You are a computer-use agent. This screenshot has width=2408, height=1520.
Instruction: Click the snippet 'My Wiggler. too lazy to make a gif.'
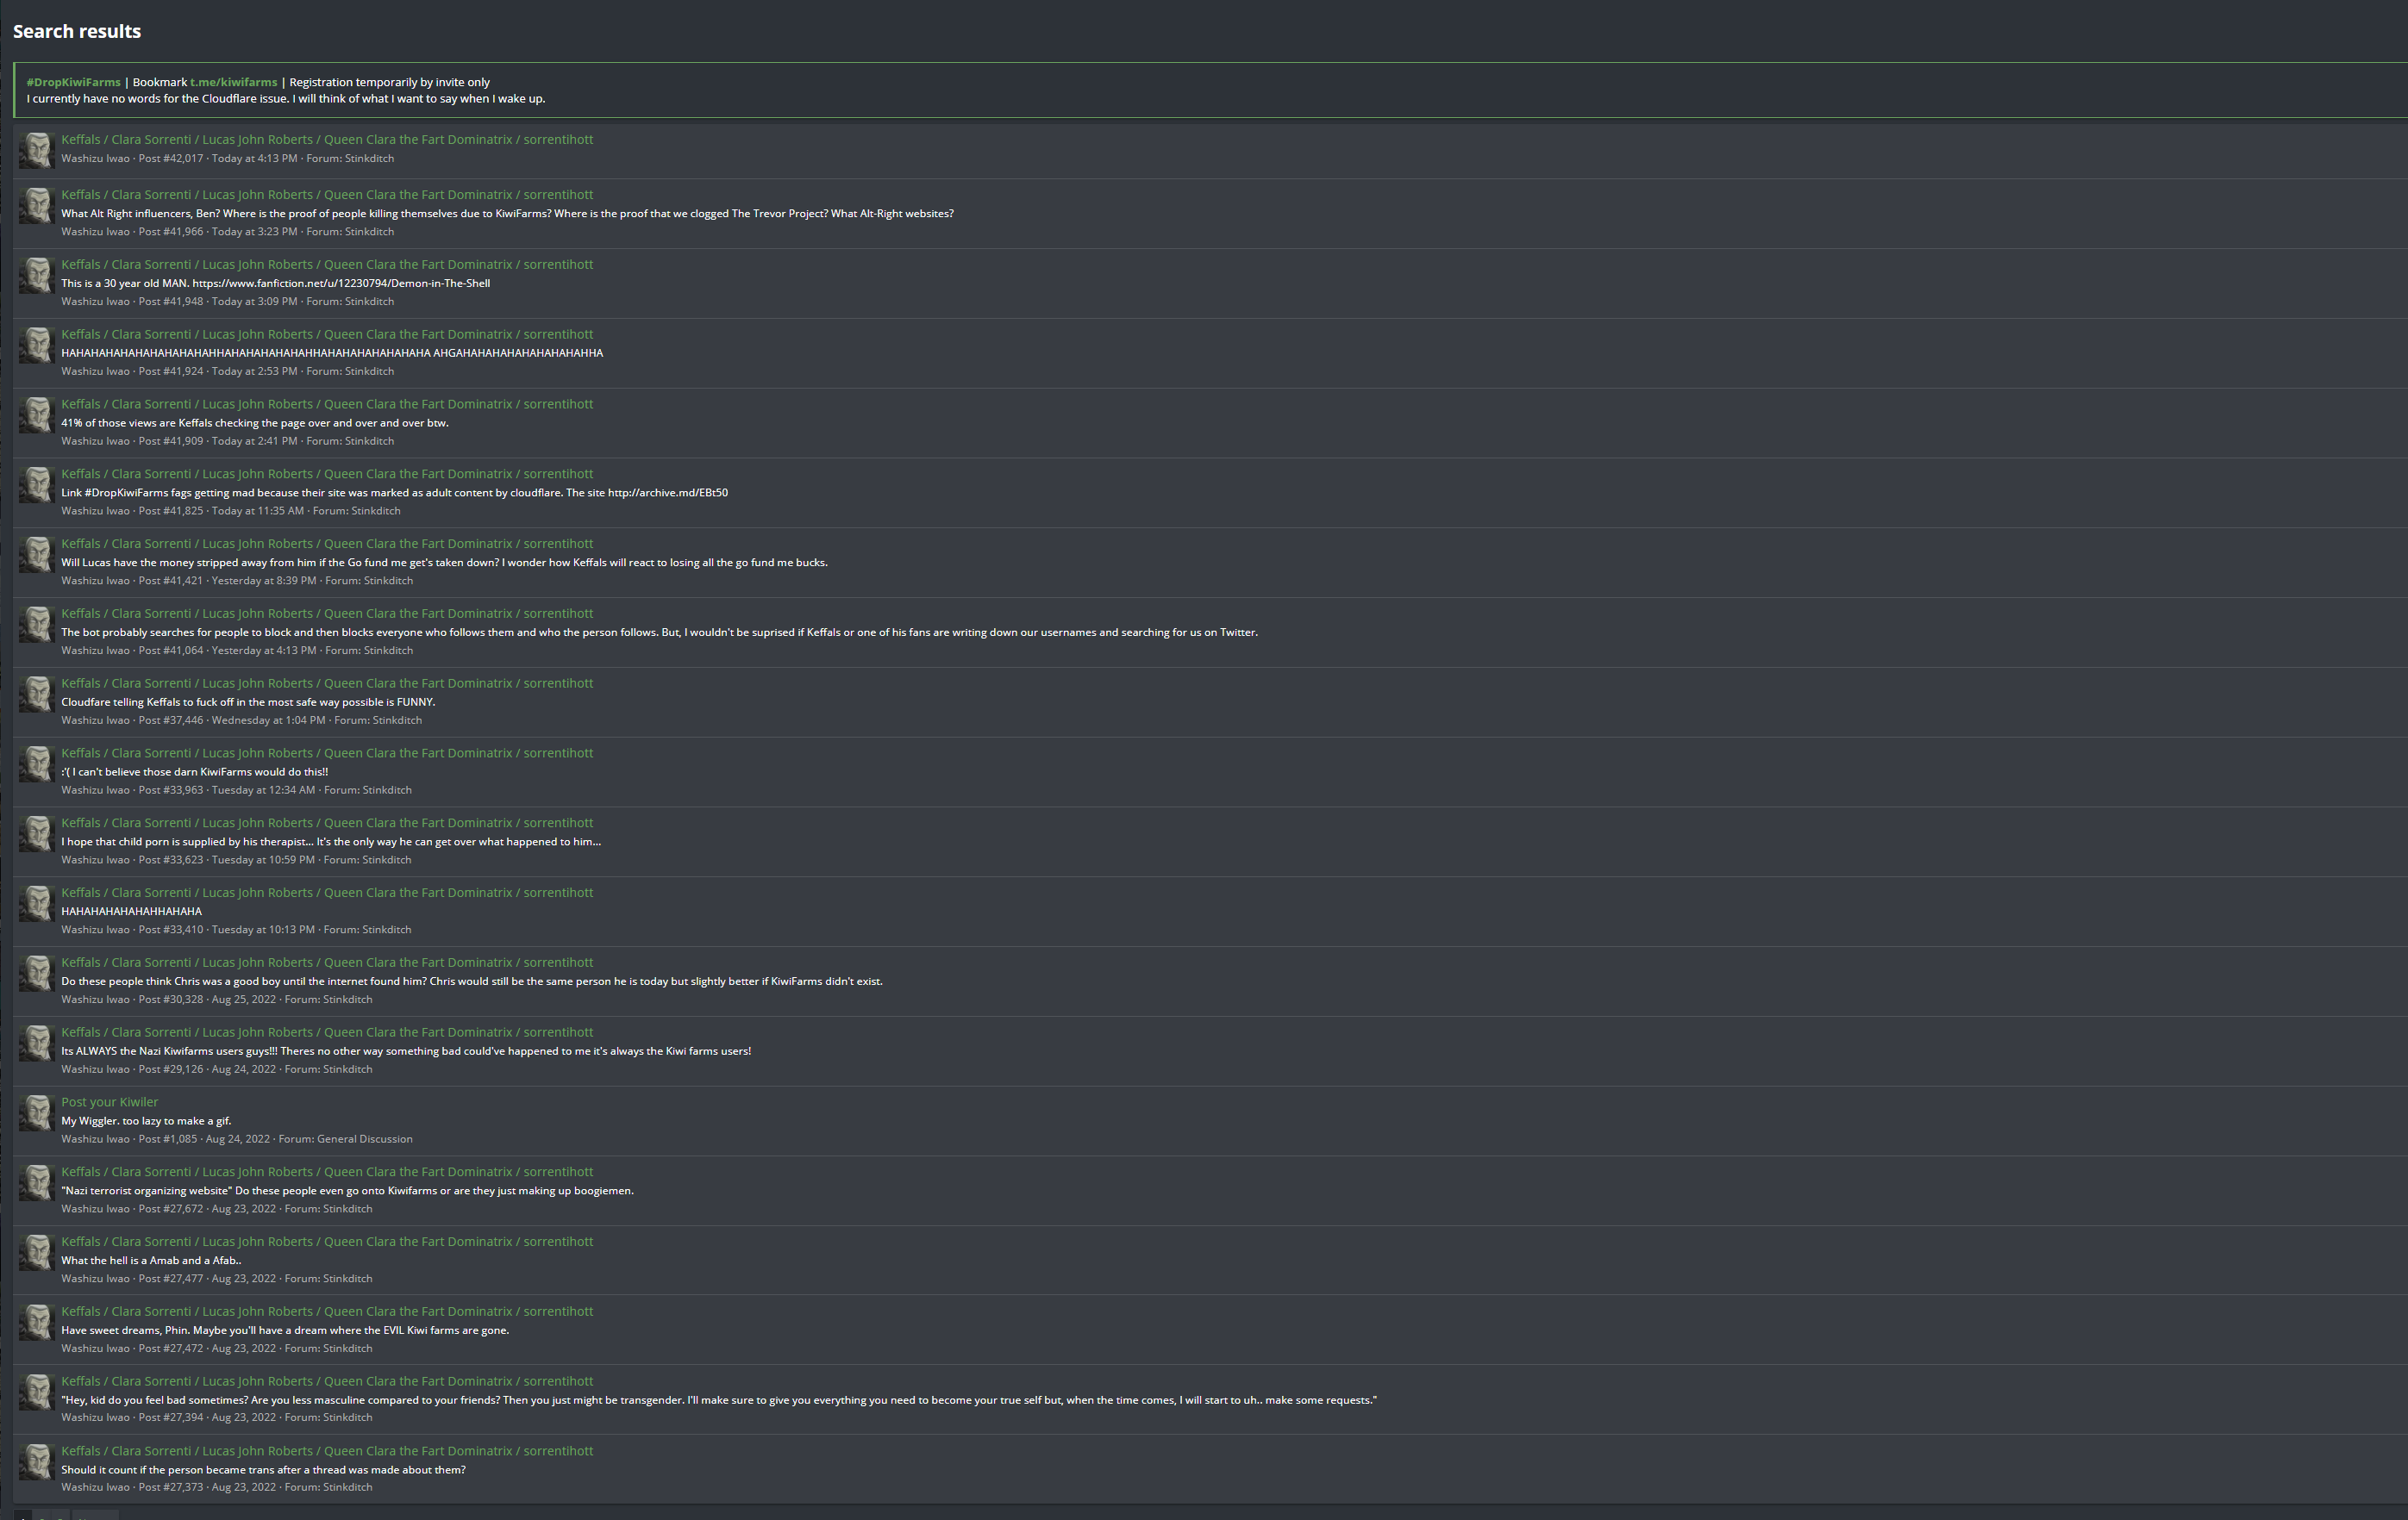coord(146,1121)
